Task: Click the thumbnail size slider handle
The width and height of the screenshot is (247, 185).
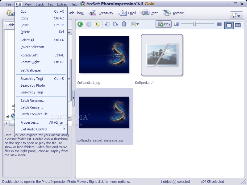Action: [x=195, y=24]
